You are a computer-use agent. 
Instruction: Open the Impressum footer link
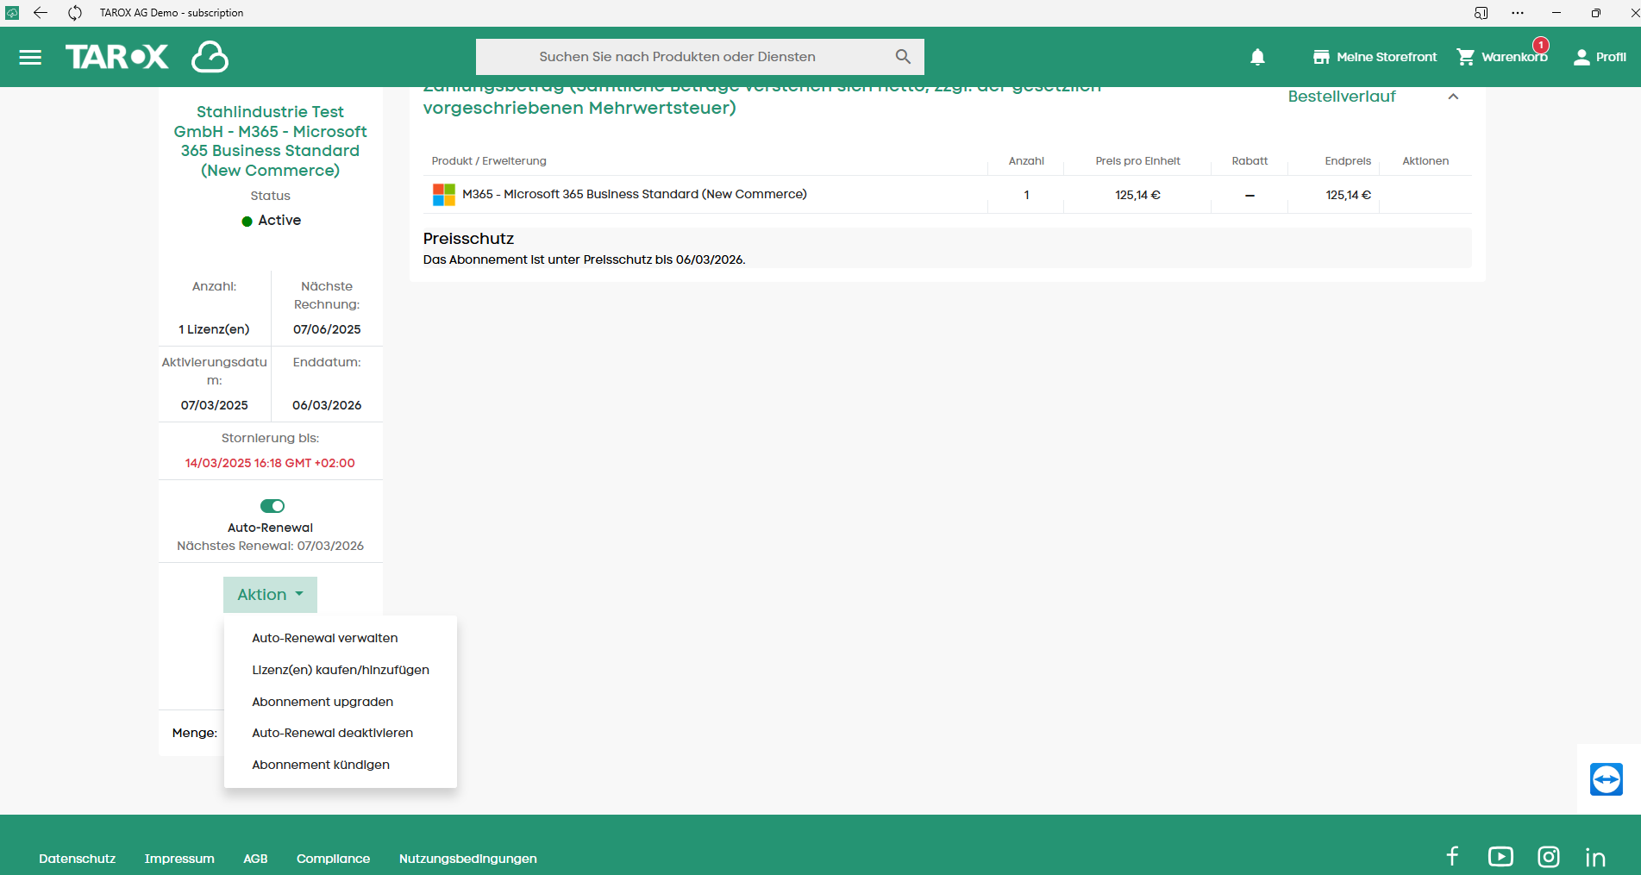point(179,859)
